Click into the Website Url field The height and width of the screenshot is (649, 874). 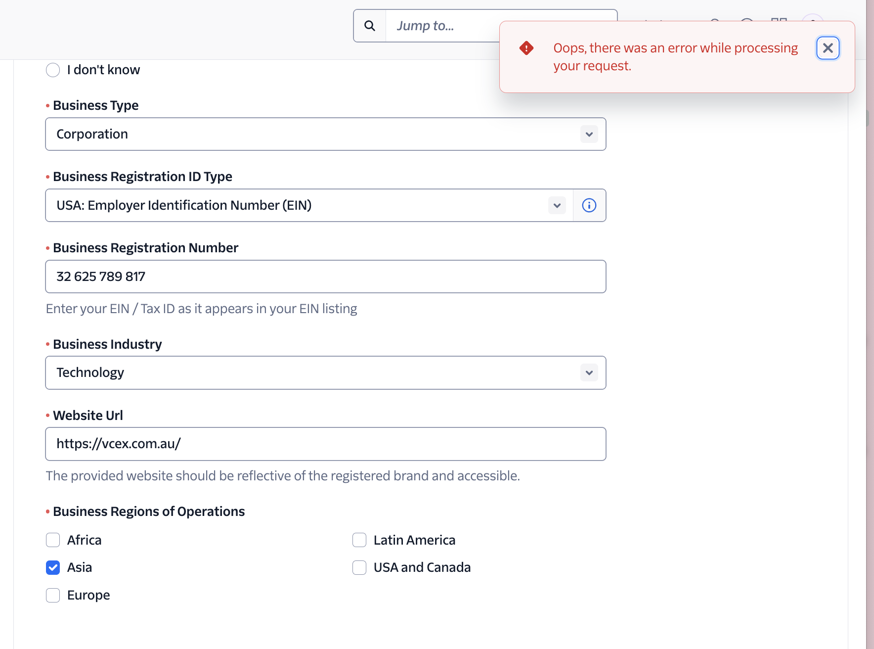pos(325,444)
